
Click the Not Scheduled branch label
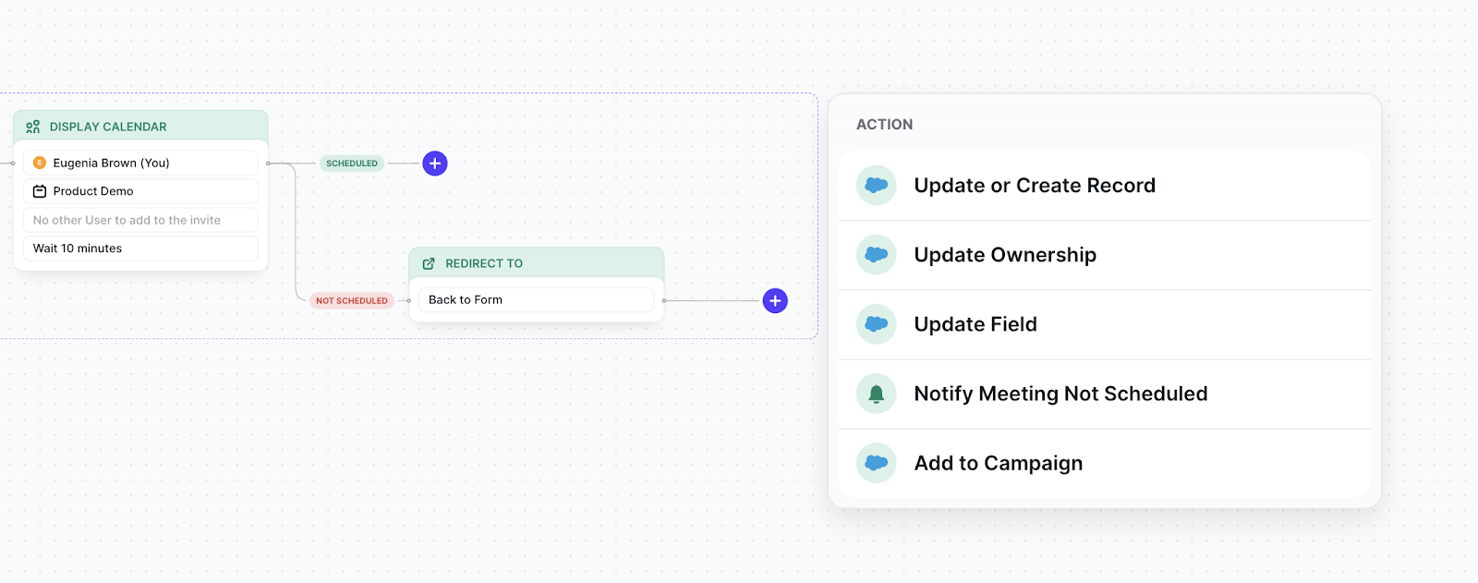tap(352, 300)
